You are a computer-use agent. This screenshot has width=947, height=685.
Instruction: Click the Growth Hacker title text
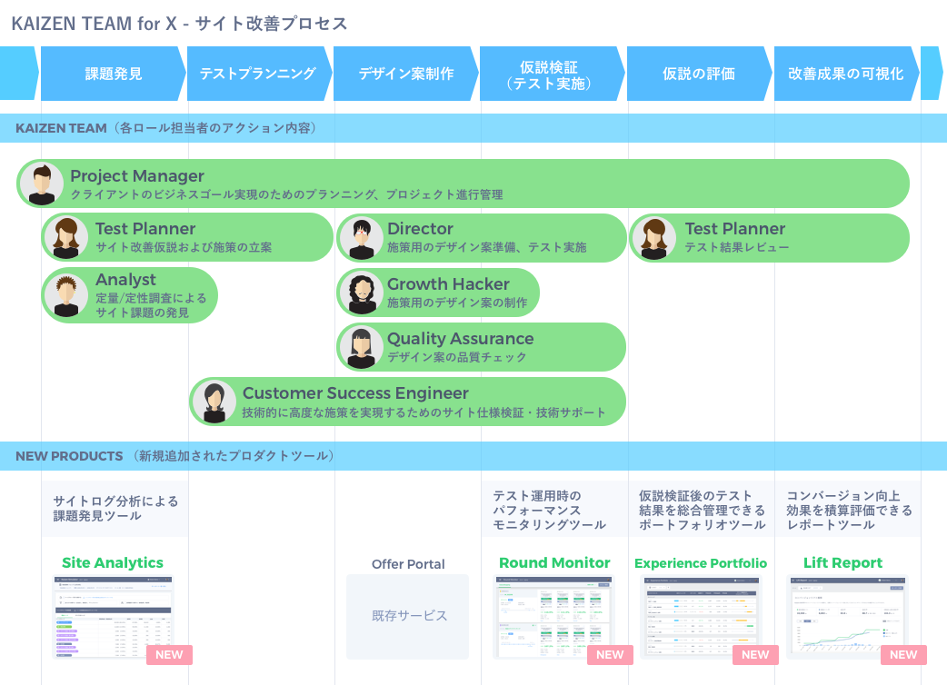point(448,284)
